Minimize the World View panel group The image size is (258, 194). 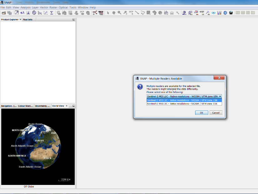click(x=73, y=106)
